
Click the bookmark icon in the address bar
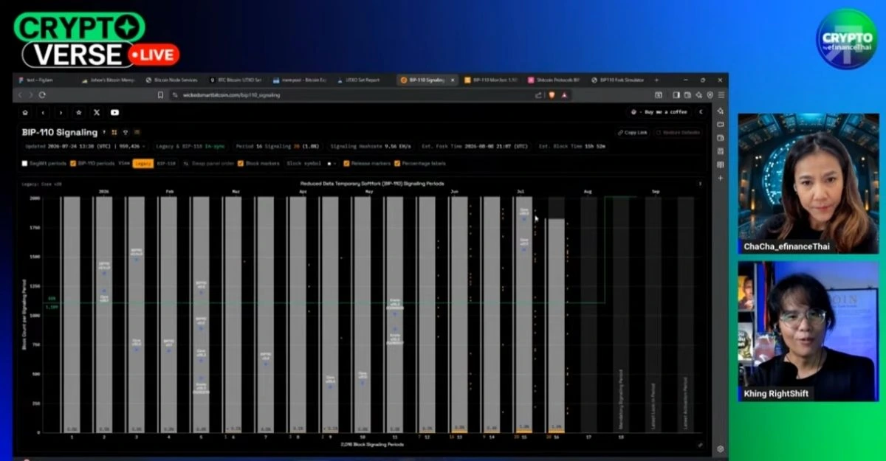pos(160,95)
